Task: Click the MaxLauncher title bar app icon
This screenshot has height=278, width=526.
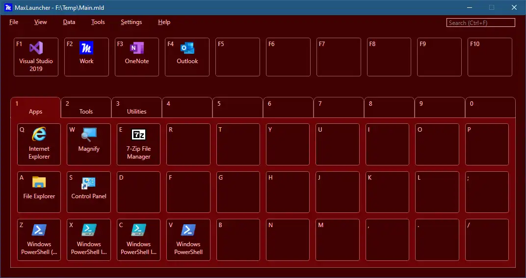Action: click(x=8, y=7)
